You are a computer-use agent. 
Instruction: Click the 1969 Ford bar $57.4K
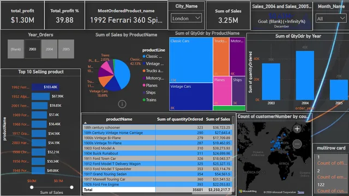(39, 115)
